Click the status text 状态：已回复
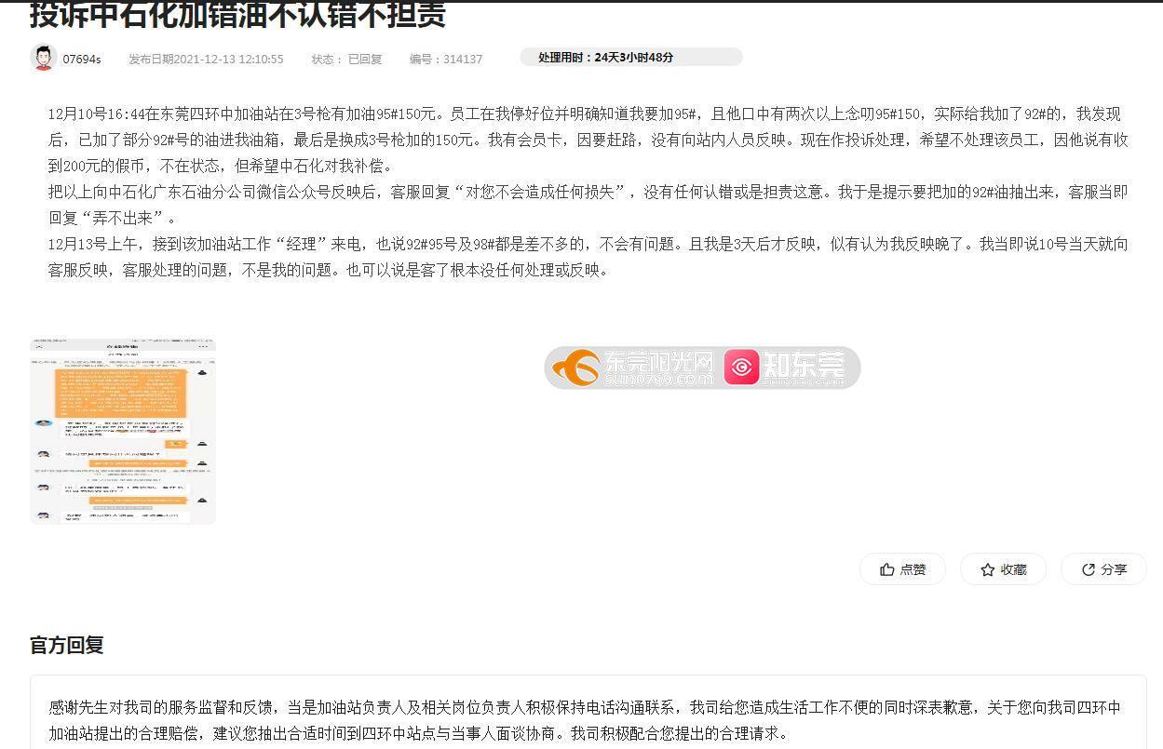The image size is (1163, 749). pyautogui.click(x=346, y=59)
